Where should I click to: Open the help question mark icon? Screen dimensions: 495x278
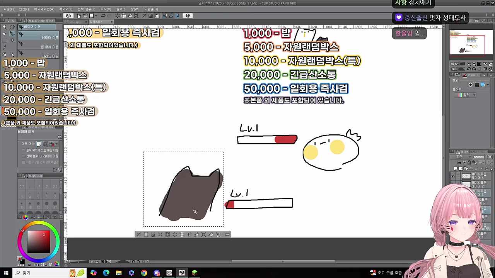coord(188,16)
